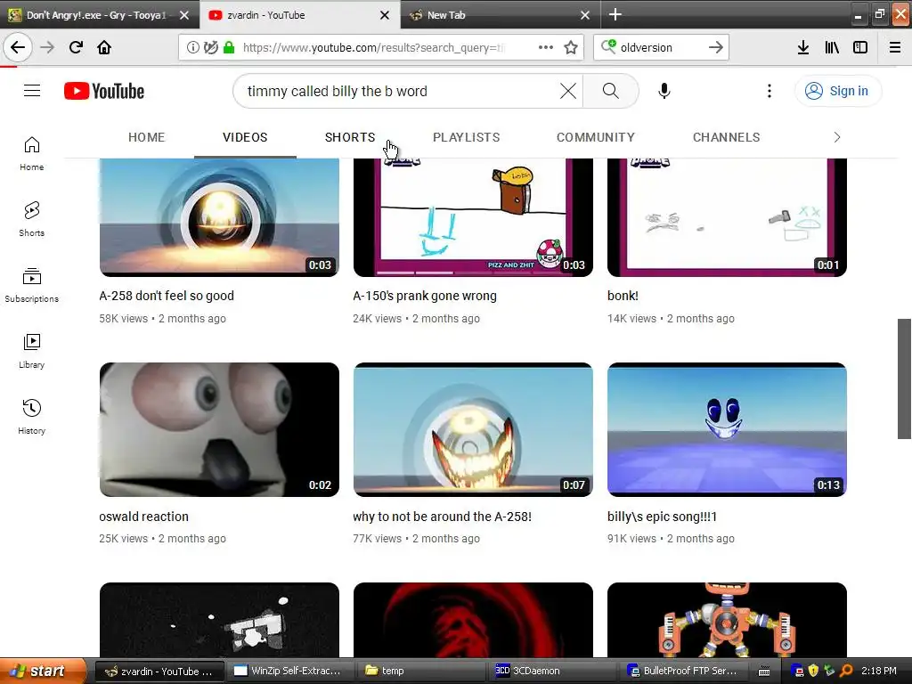Screen dimensions: 912x684
Task: Open the COMMUNITY channel tab
Action: tap(596, 137)
